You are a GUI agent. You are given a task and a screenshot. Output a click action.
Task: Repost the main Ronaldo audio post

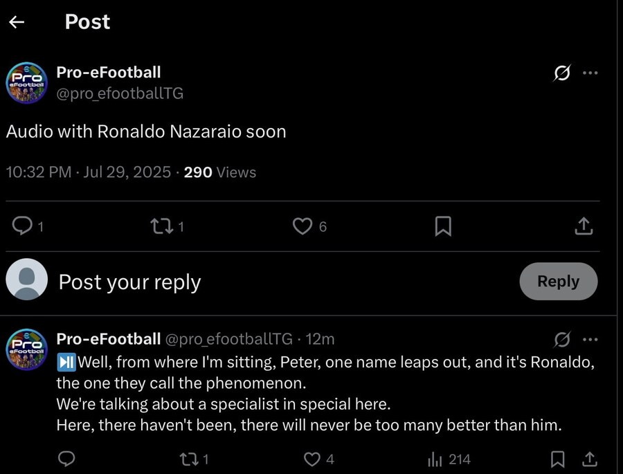coord(161,226)
